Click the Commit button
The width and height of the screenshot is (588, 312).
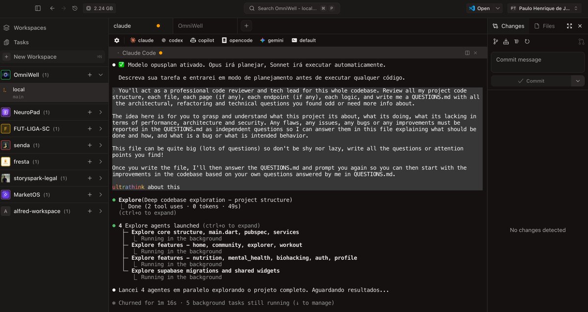531,81
